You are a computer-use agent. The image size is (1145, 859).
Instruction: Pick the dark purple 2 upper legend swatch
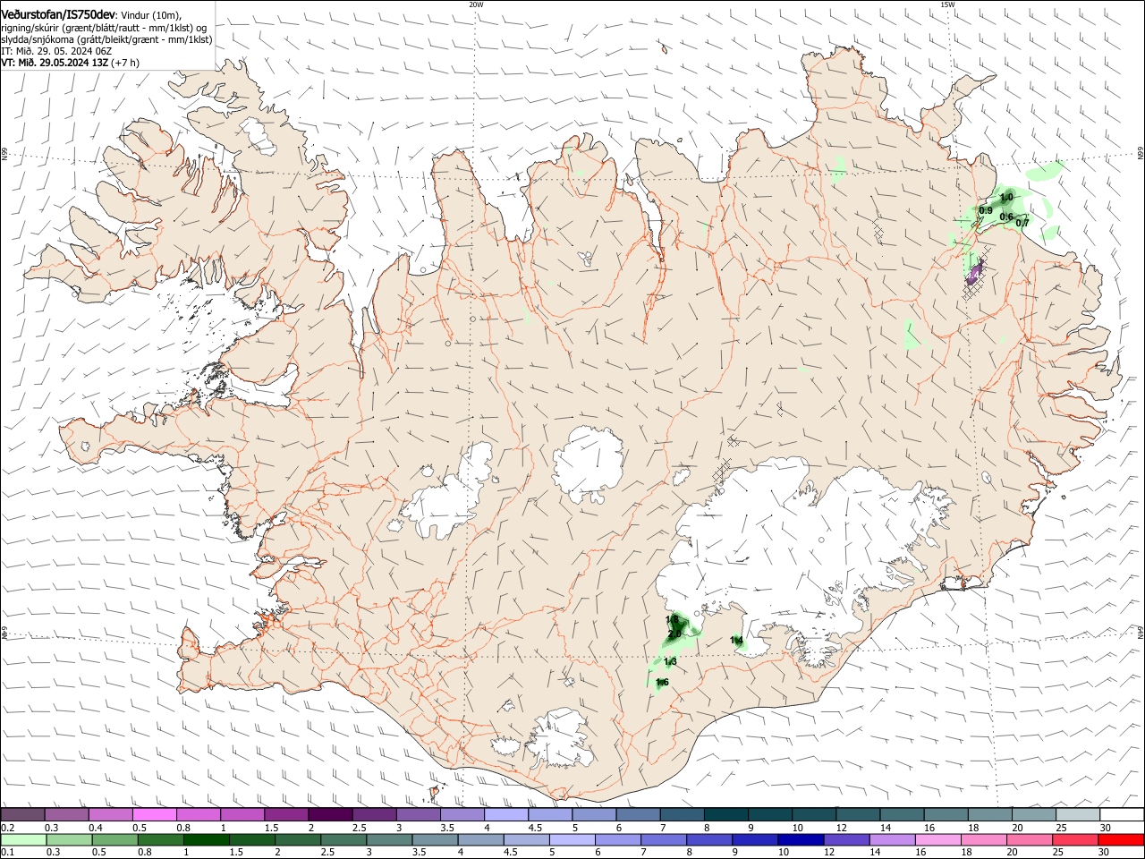click(x=330, y=814)
